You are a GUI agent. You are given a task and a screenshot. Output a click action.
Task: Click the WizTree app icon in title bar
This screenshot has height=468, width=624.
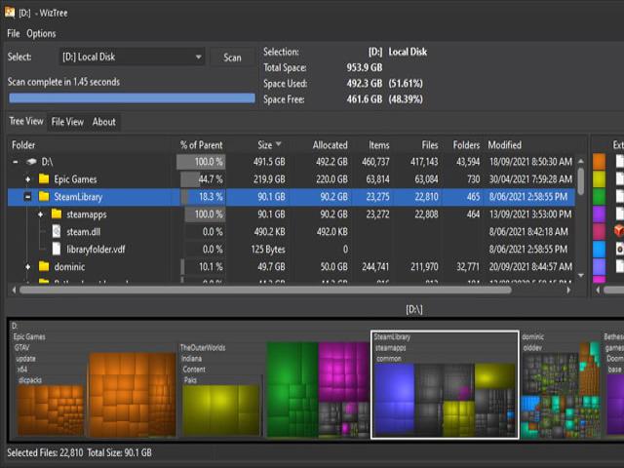tap(10, 13)
